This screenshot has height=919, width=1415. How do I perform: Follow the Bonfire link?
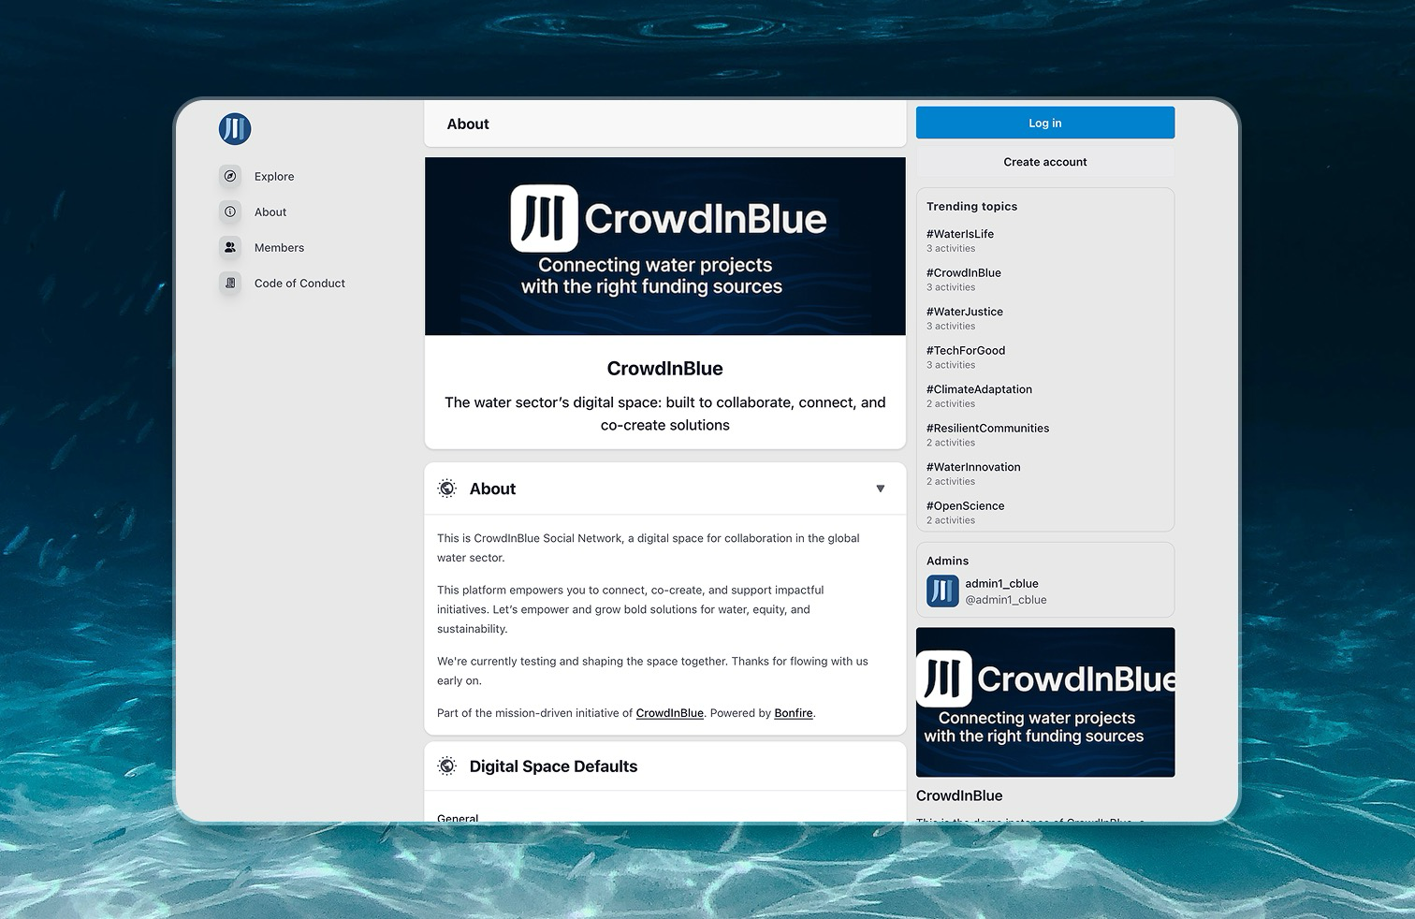click(x=793, y=713)
